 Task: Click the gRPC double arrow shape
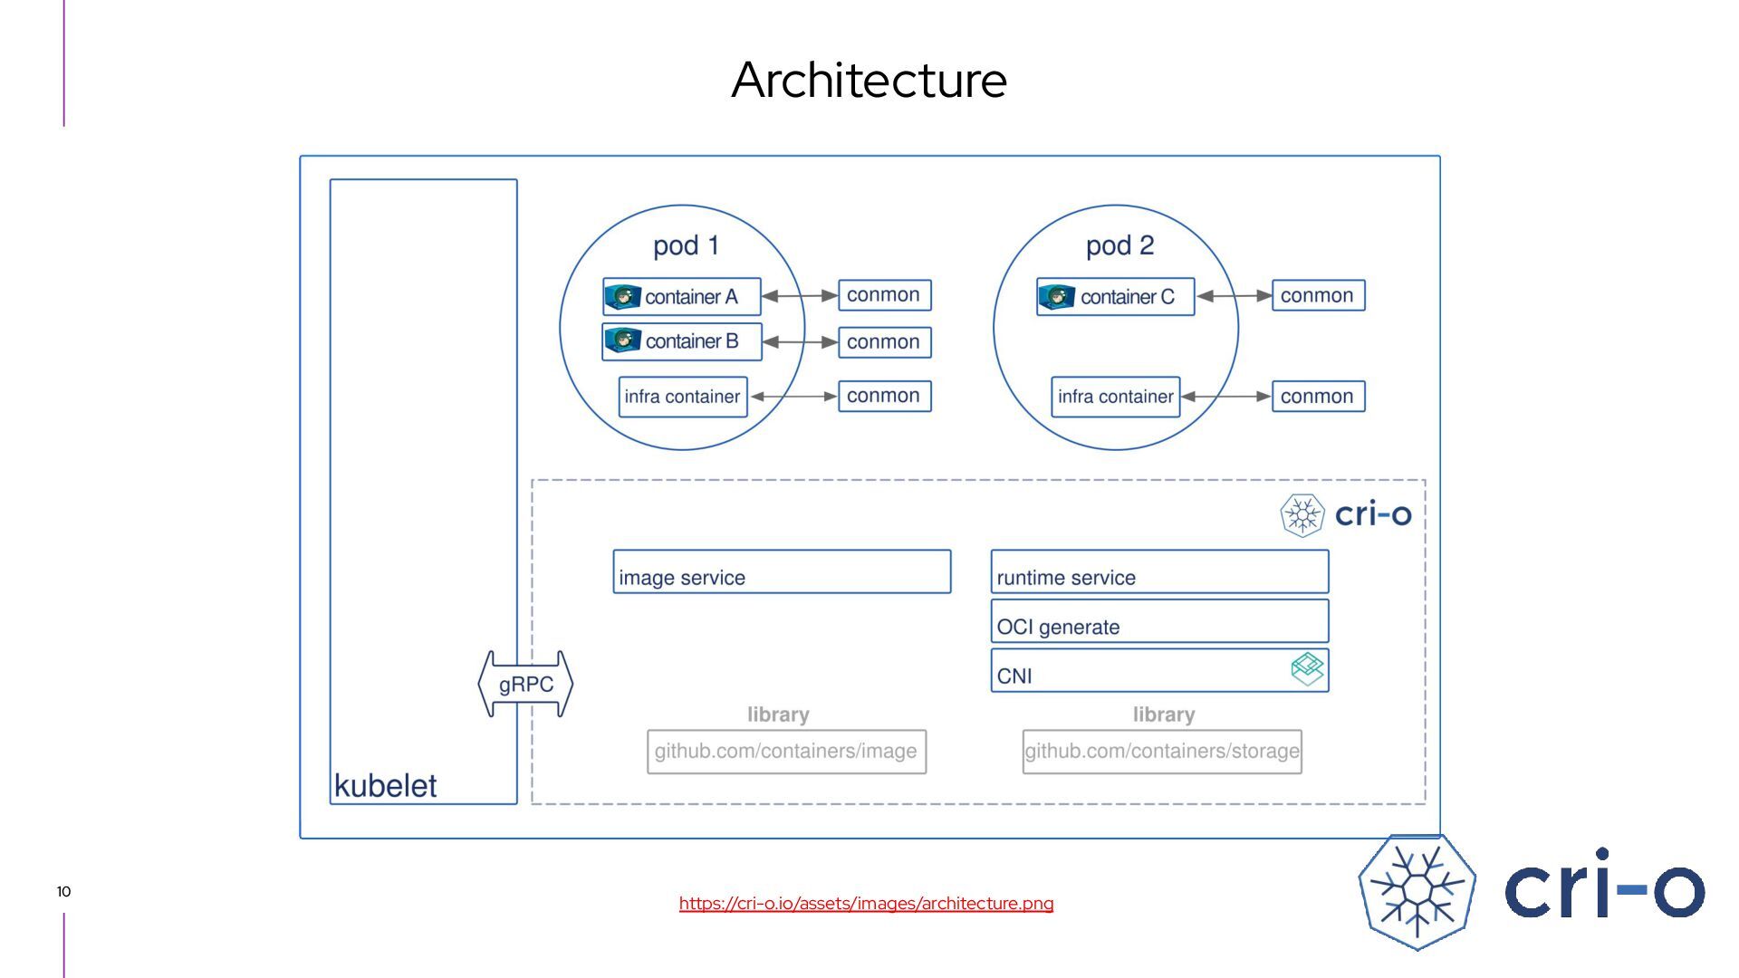tap(525, 685)
